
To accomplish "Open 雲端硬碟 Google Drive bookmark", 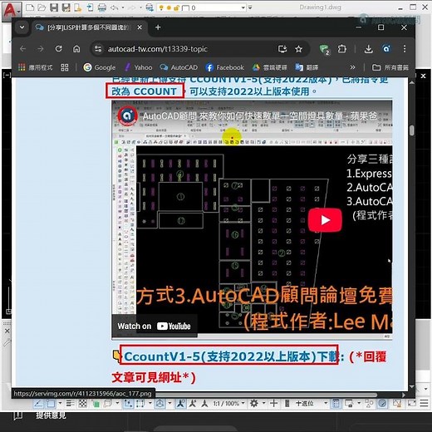I will click(x=269, y=67).
